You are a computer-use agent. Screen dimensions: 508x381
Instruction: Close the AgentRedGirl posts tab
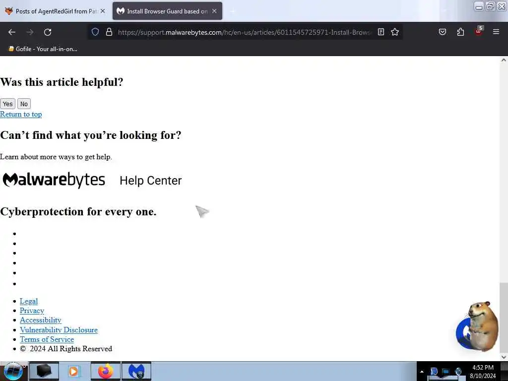pos(103,11)
